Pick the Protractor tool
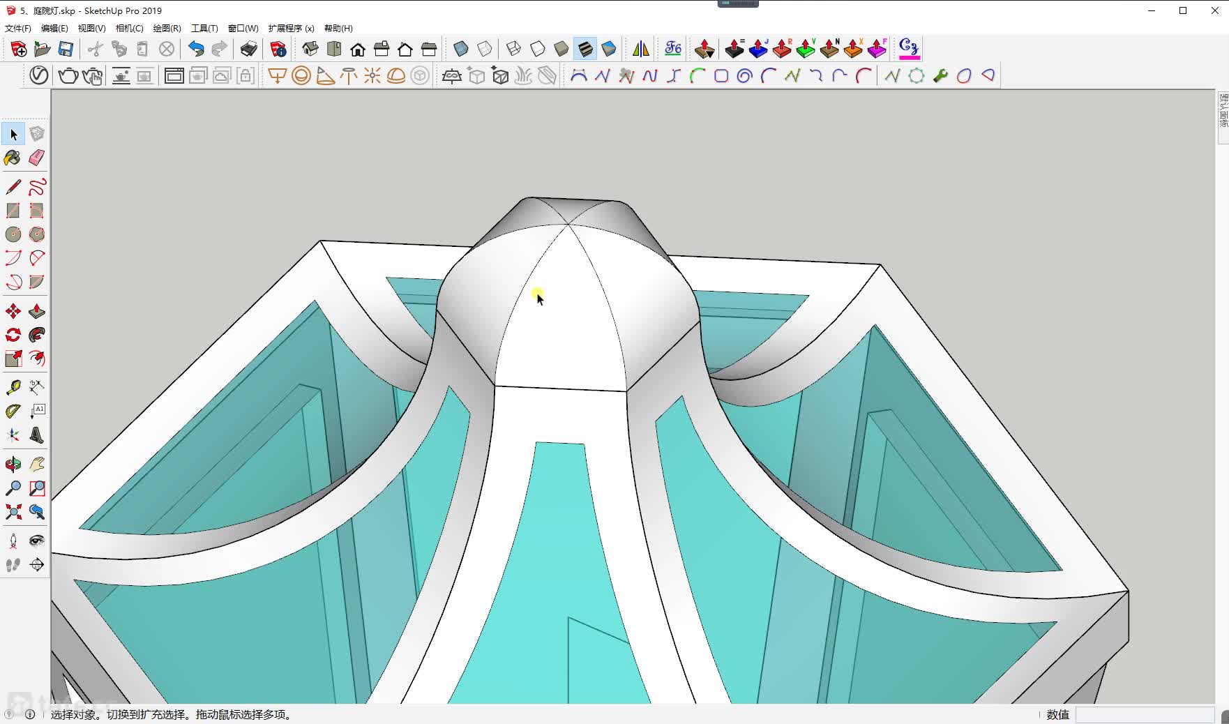This screenshot has height=724, width=1229. [x=13, y=412]
